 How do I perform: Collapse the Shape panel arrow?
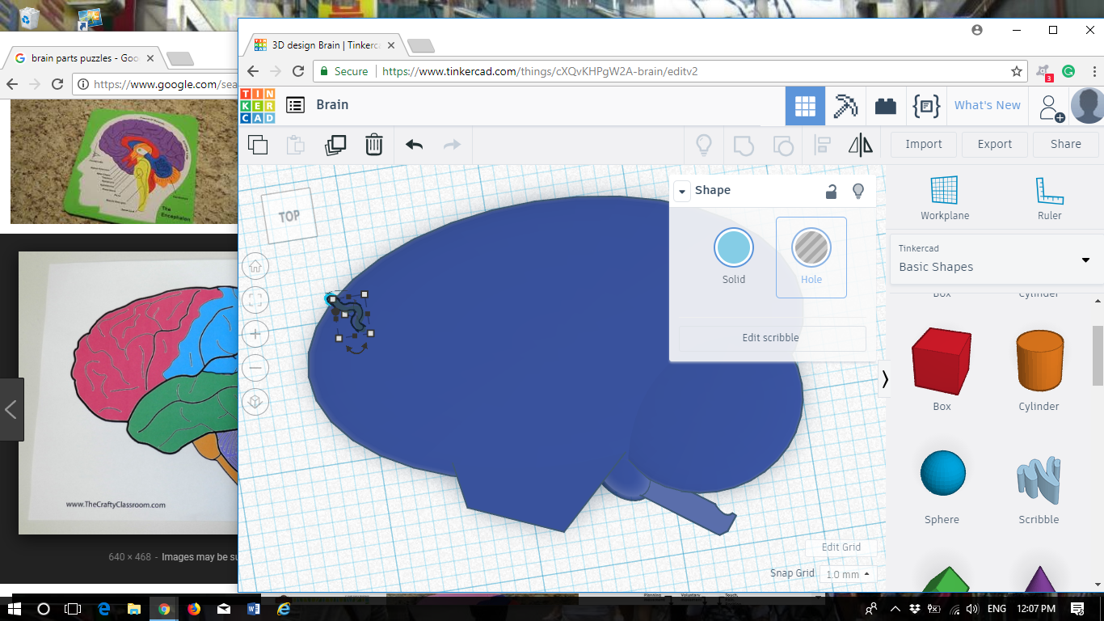[x=681, y=192]
